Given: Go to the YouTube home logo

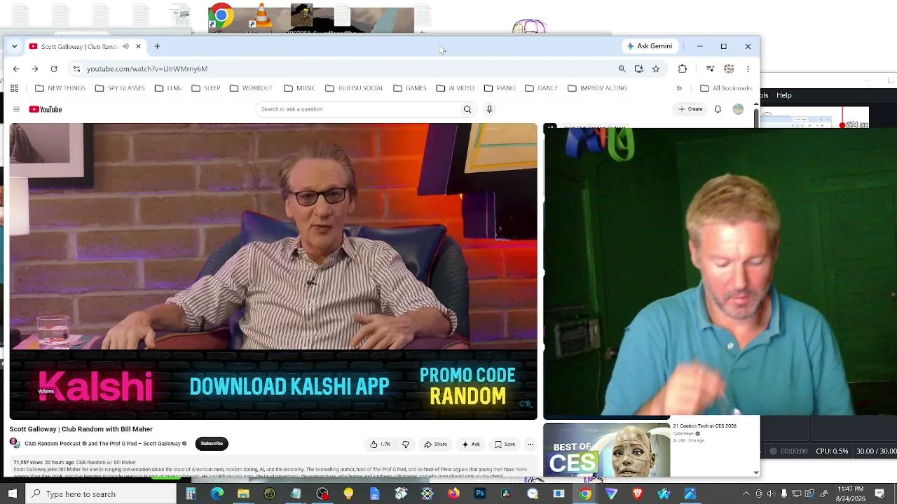Looking at the screenshot, I should (46, 109).
